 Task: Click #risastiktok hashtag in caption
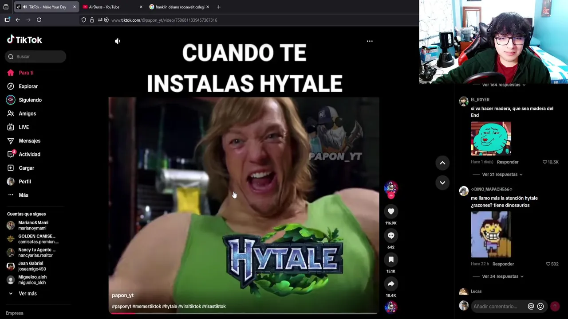[214, 307]
